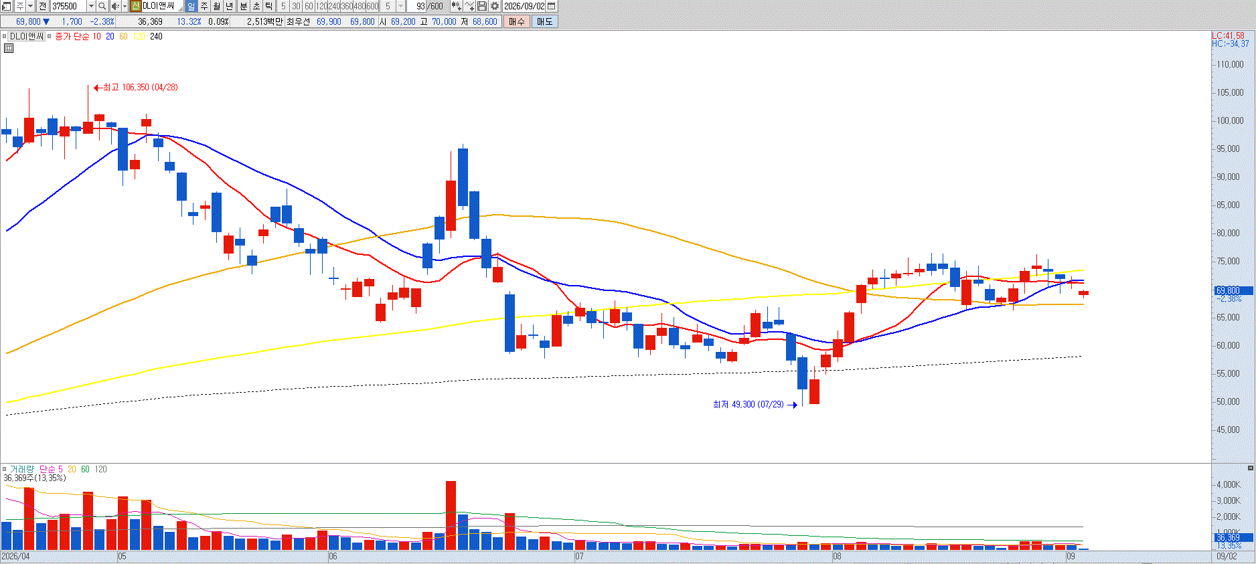Viewport: 1256px width, 564px height.
Task: Click the chart layout icon at toolbar start
Action: coord(6,6)
